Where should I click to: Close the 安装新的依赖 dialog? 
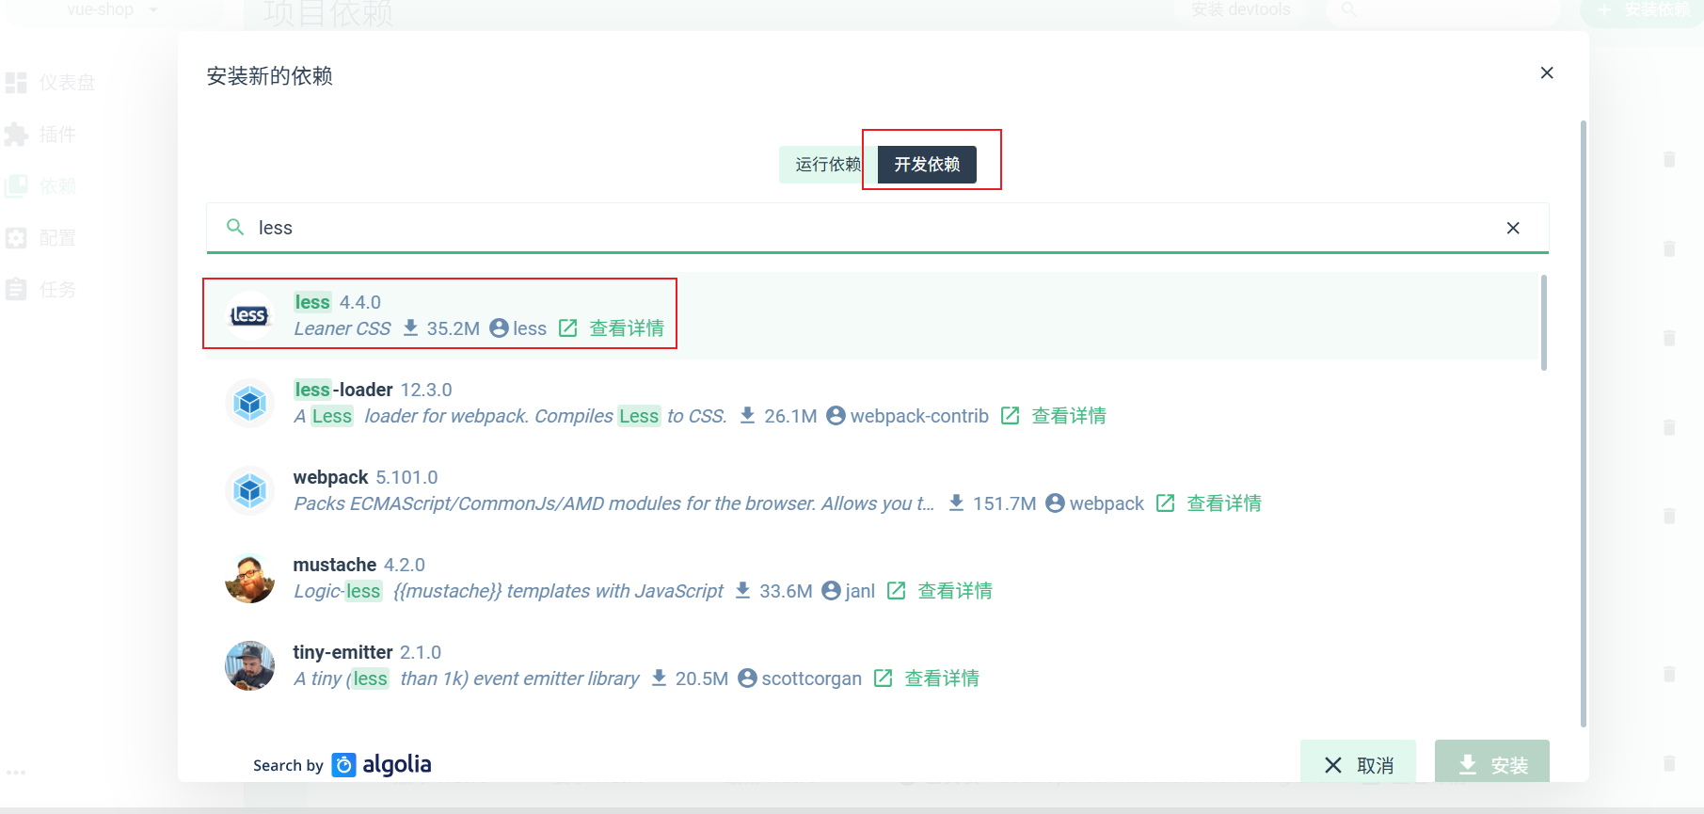1547,72
